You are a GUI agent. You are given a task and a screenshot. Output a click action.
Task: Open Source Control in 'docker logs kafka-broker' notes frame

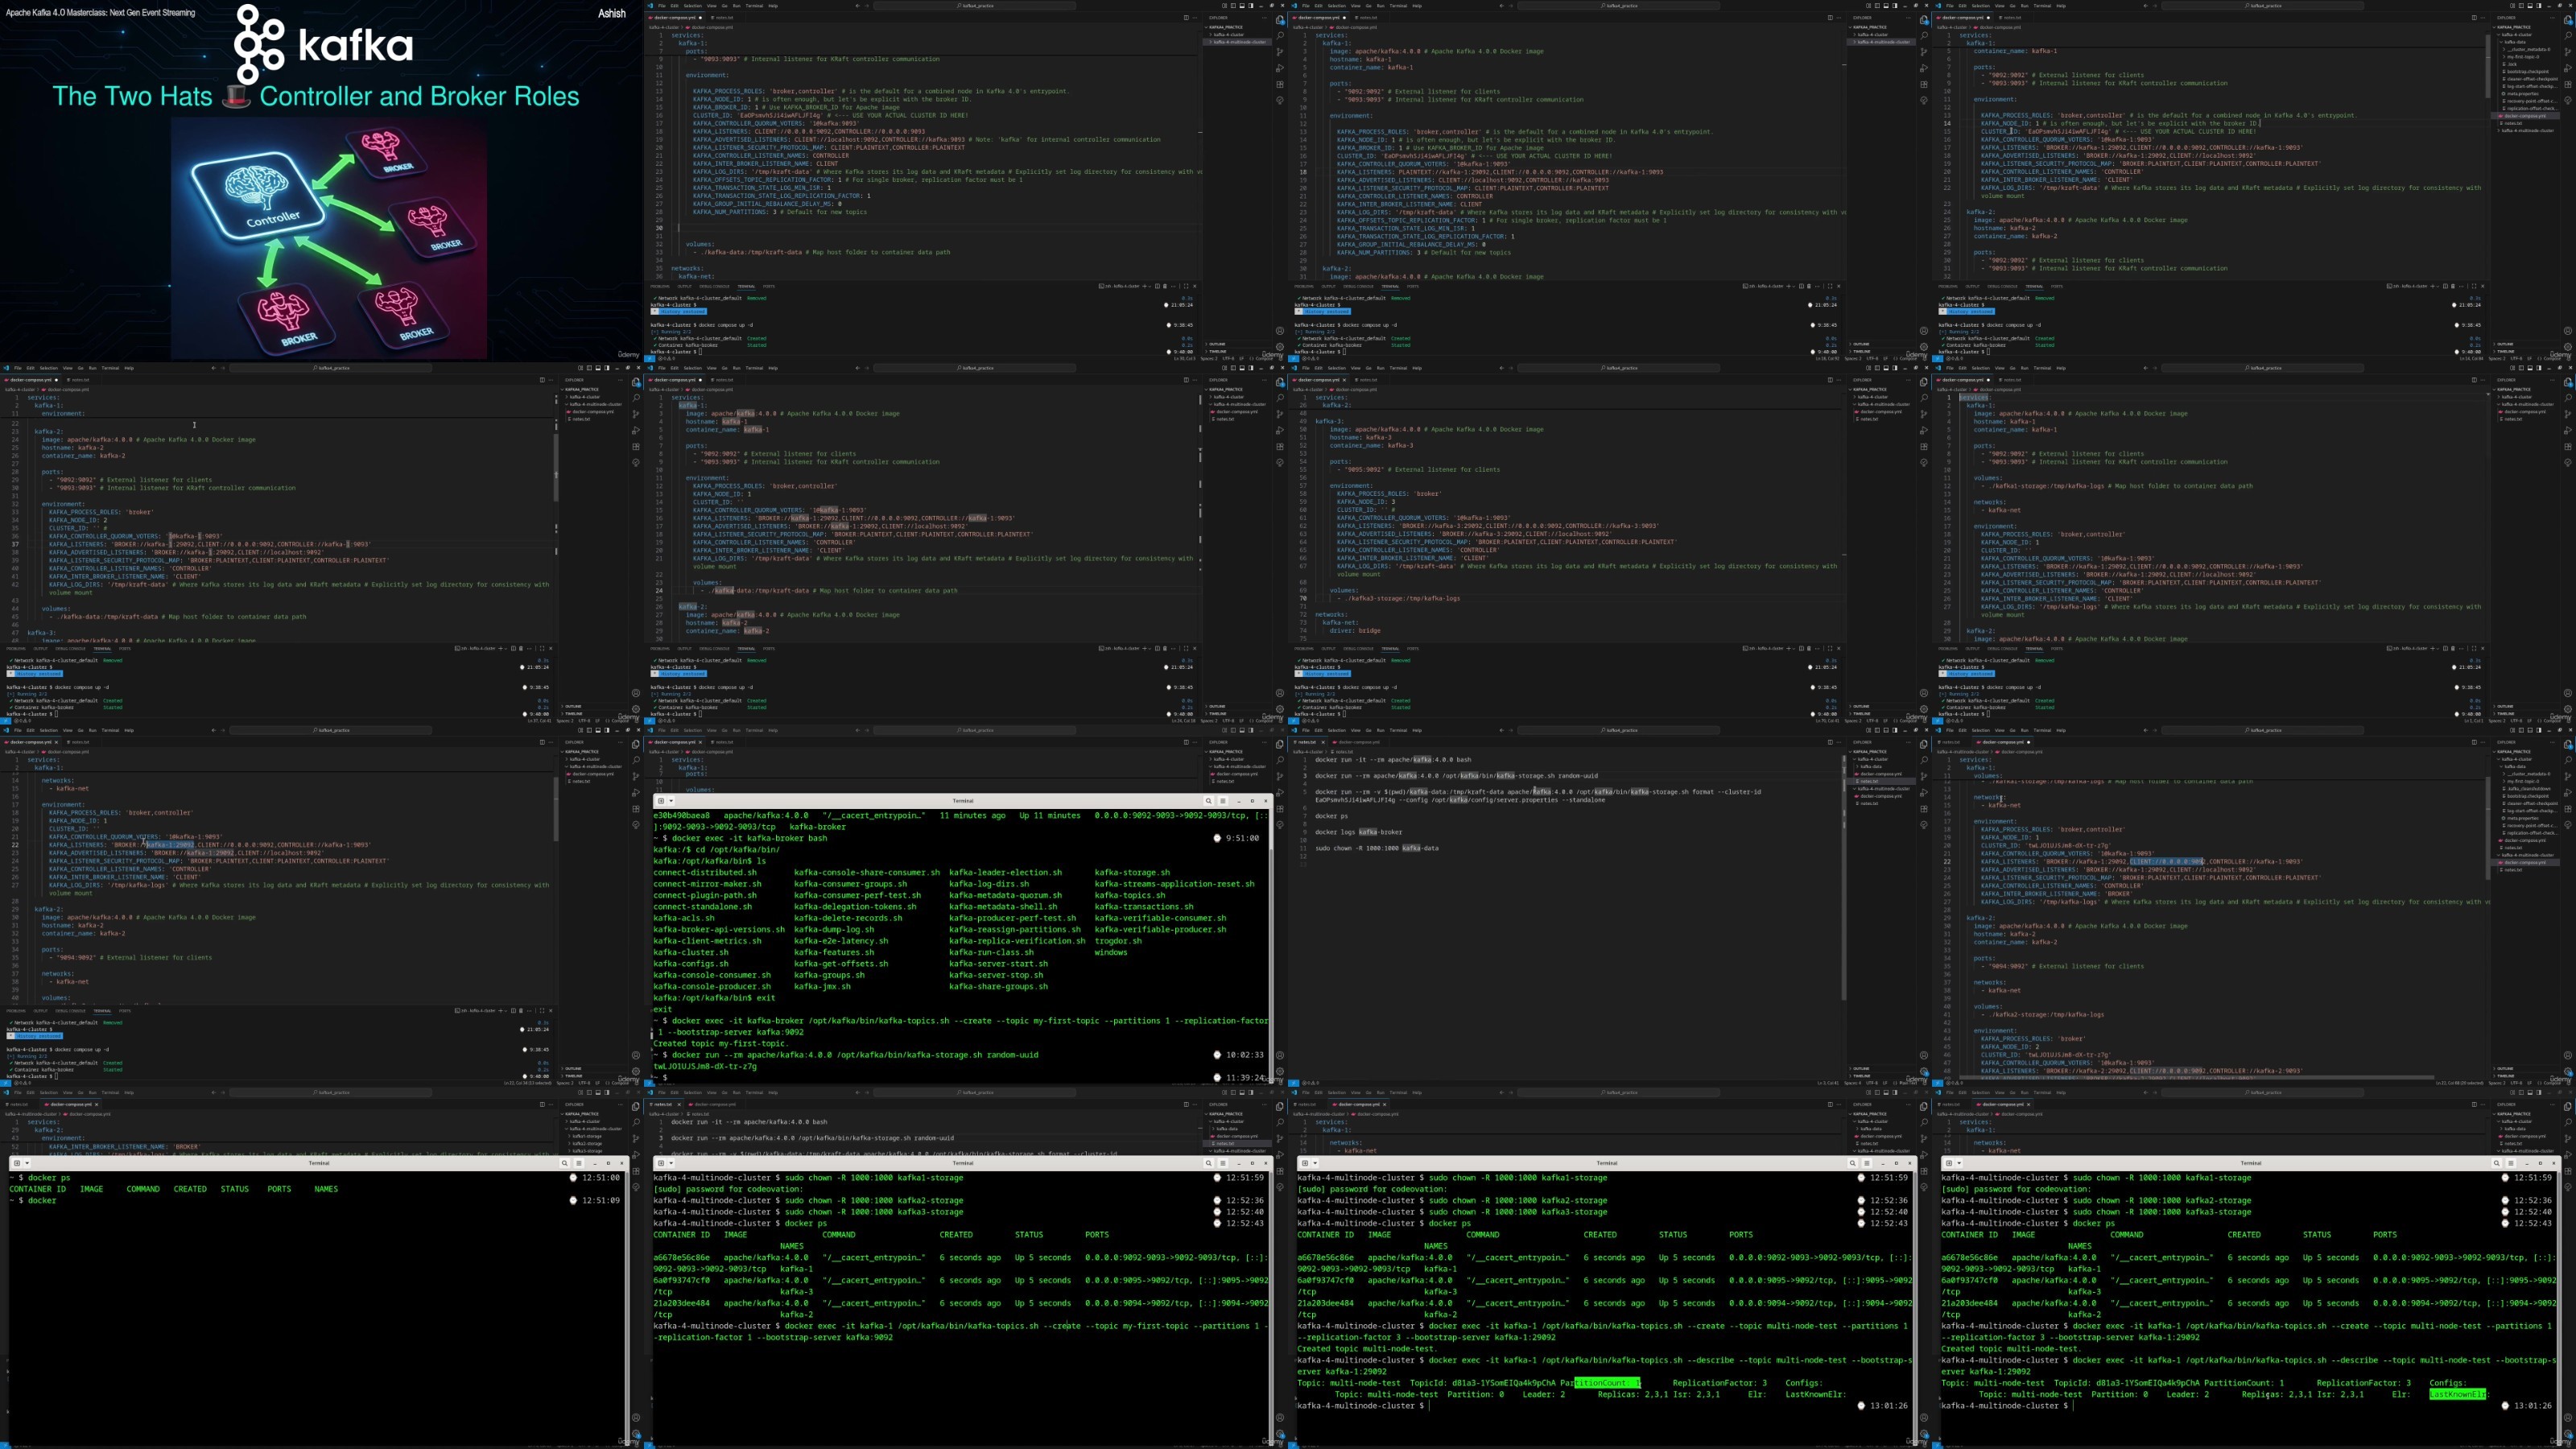(1925, 775)
